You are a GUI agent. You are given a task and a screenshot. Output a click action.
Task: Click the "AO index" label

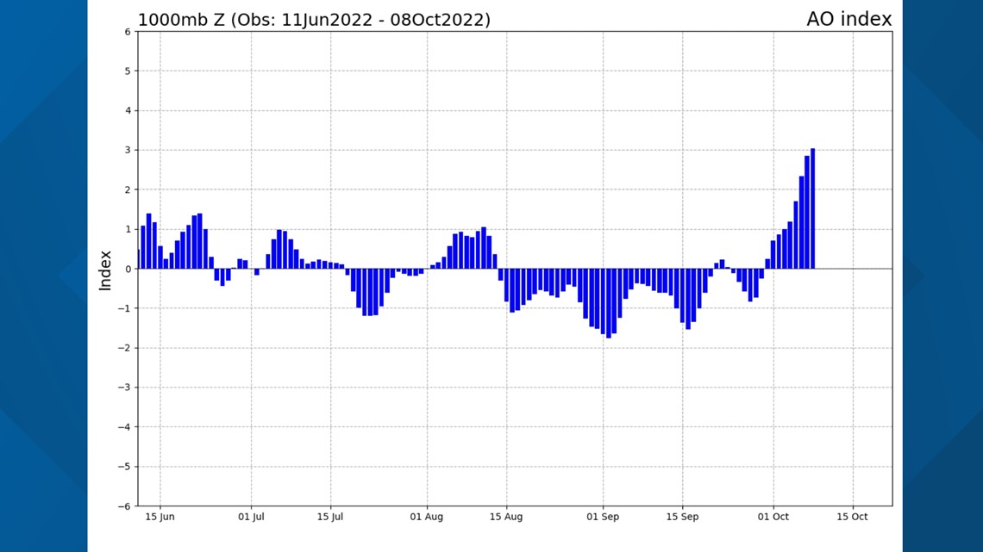coord(848,20)
